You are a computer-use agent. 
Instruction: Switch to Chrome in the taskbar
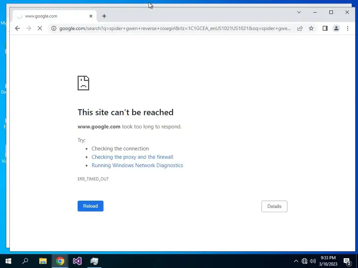[60, 261]
